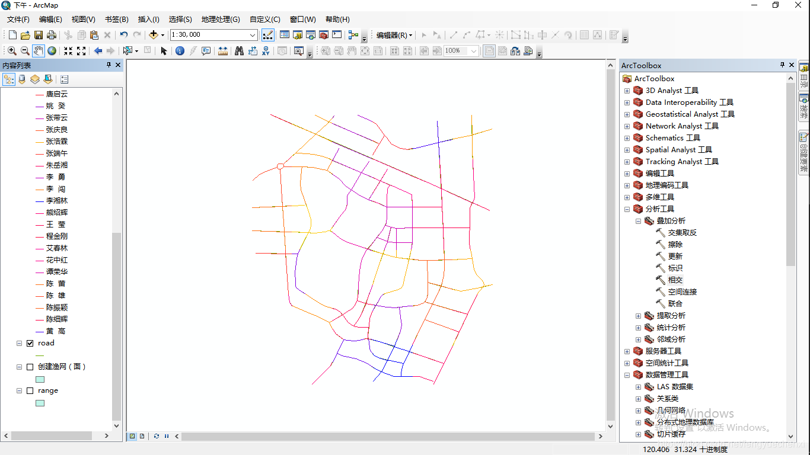Expand the Network Analyst 工具 toolbox
Viewport: 810px width, 455px height.
click(627, 126)
